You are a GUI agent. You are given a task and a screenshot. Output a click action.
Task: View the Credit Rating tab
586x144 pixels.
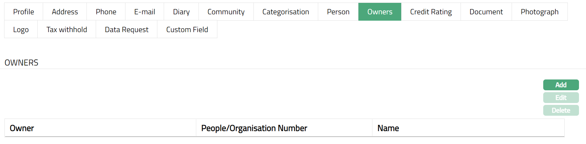[431, 12]
